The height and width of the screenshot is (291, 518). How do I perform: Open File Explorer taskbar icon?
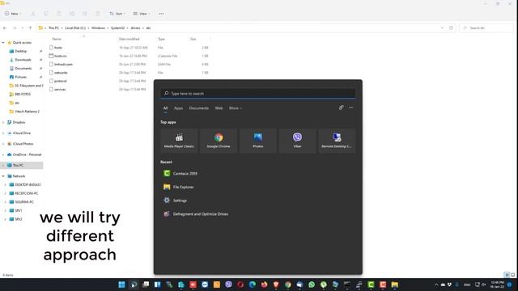pos(395,285)
